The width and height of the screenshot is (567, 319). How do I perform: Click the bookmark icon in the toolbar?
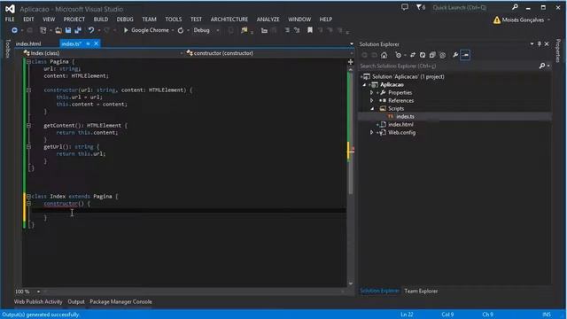coord(310,30)
